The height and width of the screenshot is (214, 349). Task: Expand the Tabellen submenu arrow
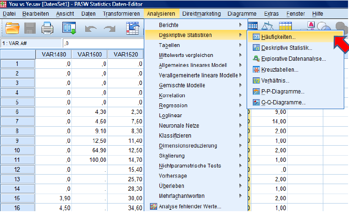point(240,45)
